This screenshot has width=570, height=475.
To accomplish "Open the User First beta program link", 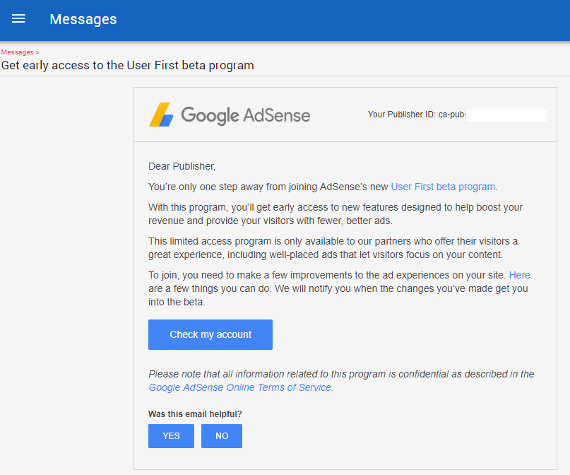I will [x=443, y=187].
